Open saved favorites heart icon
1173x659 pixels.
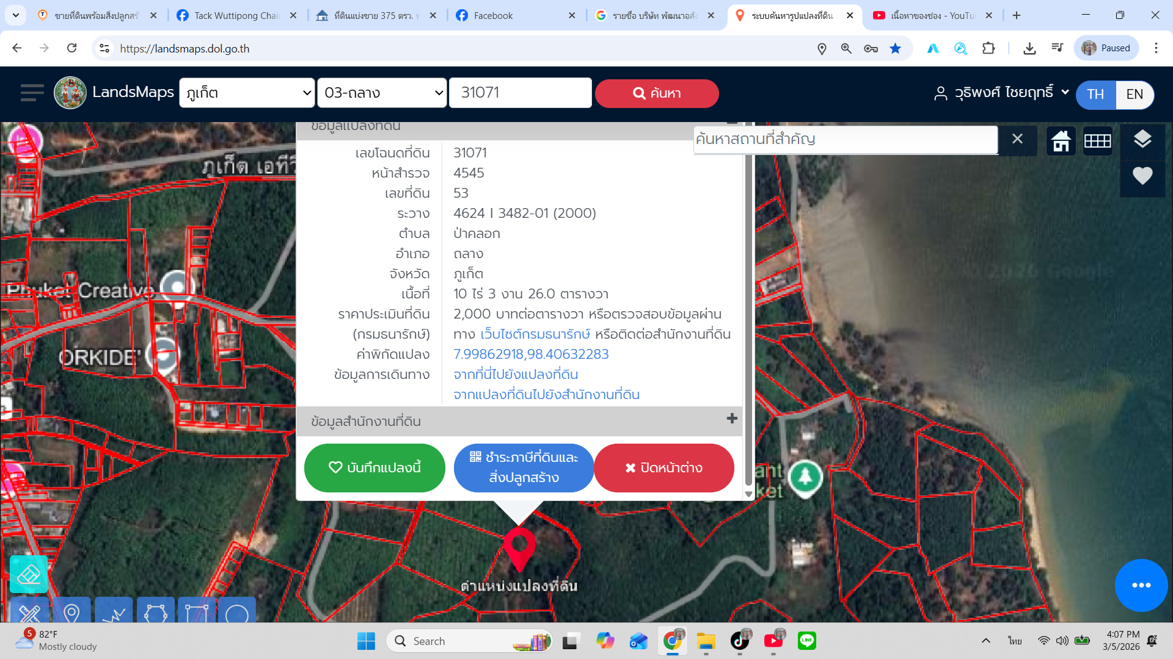tap(1142, 176)
